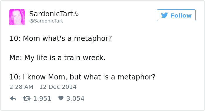Screen dimensions: 205x111
Task: Click the "I know Mom, but what is" line
Action: pyautogui.click(x=66, y=77)
